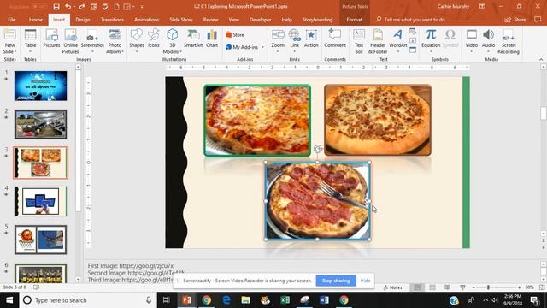Open the Windows Start menu

[9, 300]
